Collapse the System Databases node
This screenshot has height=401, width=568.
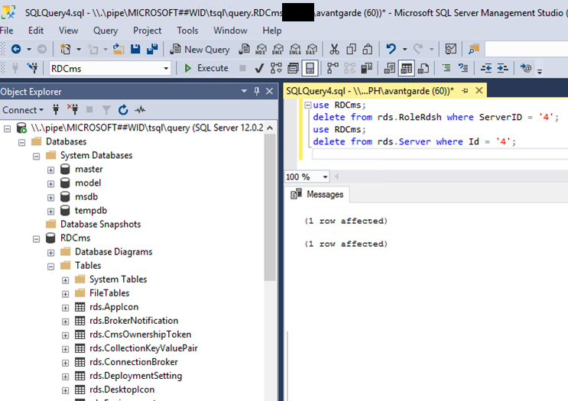point(36,156)
